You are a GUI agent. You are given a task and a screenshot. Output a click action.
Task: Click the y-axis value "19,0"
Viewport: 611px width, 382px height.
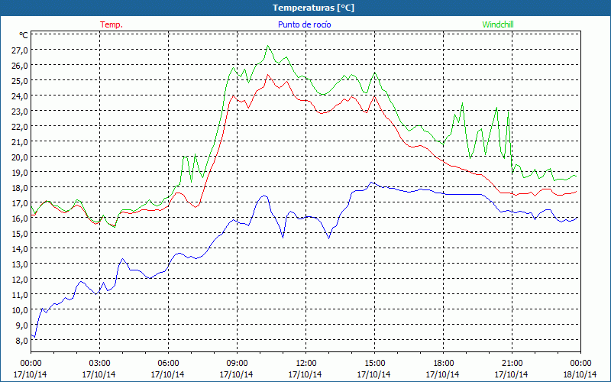21,173
